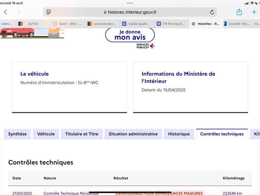Image resolution: width=260 pixels, height=195 pixels.
Task: Switch to the AUTO1 browser tab
Action: point(33,24)
